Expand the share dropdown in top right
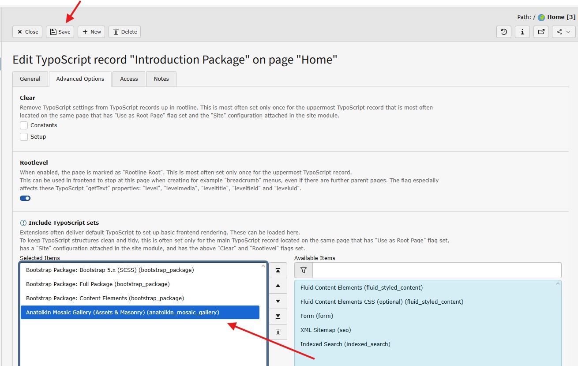The width and height of the screenshot is (578, 366). click(563, 32)
